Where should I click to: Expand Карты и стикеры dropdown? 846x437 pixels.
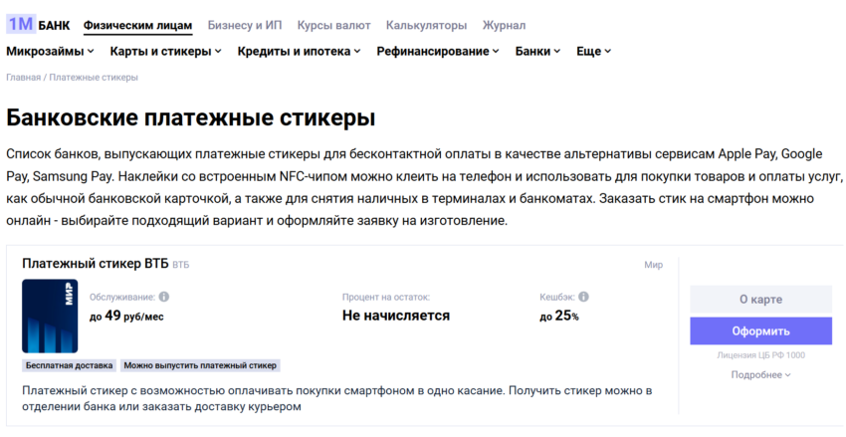165,51
